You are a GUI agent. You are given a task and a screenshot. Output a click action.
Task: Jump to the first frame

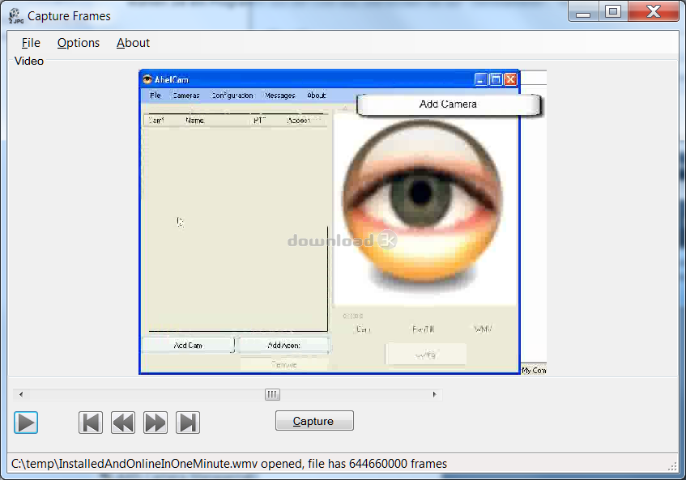[x=91, y=423]
